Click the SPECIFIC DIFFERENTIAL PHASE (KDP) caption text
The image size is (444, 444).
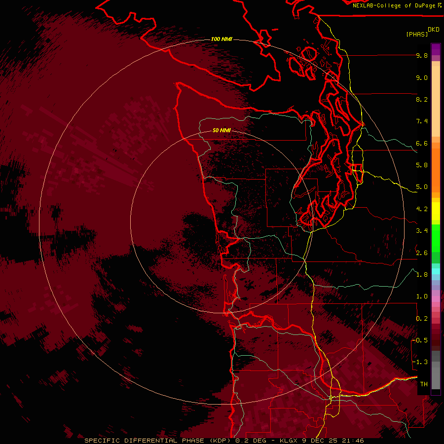click(157, 441)
